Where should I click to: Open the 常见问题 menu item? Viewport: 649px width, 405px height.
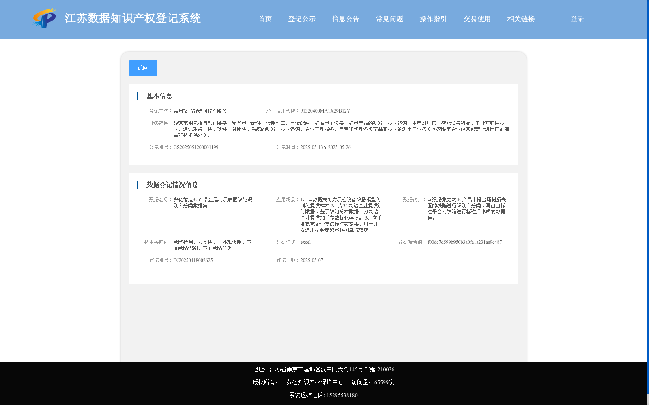[389, 19]
